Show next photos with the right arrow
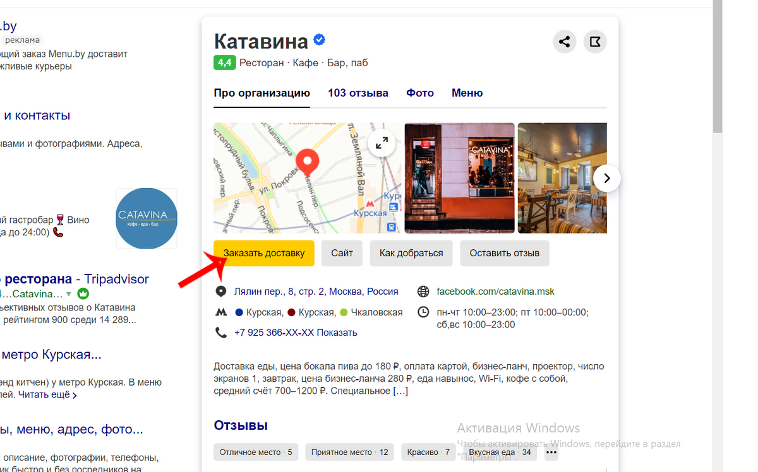Viewport: 758px width, 472px height. click(x=607, y=179)
